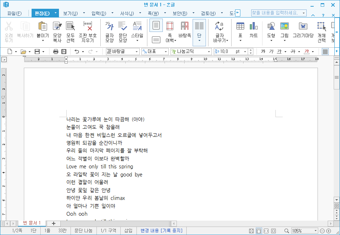Open the 쪽(W) menu
The image size is (340, 235).
(x=153, y=13)
